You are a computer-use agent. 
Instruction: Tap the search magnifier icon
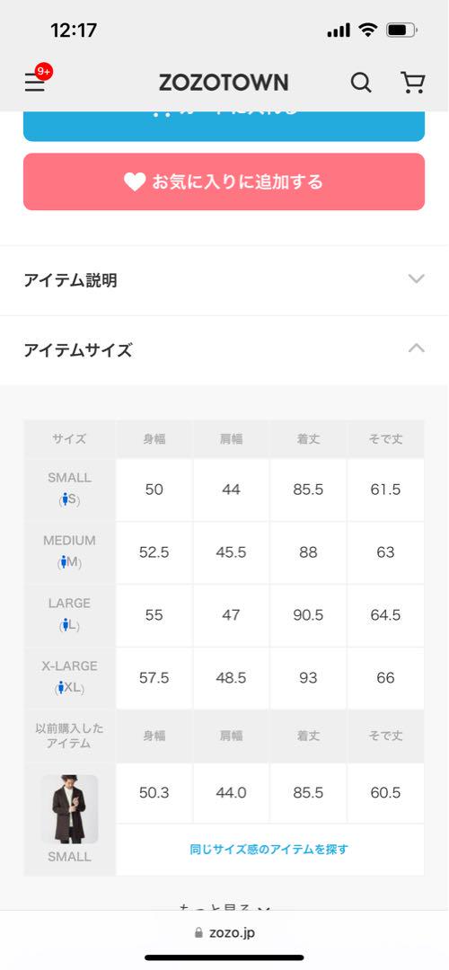pos(361,83)
